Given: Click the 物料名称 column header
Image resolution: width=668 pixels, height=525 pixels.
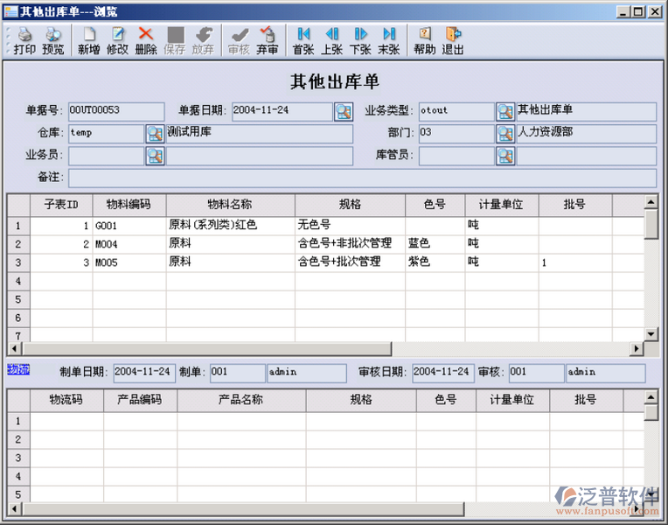Looking at the screenshot, I should [x=230, y=205].
